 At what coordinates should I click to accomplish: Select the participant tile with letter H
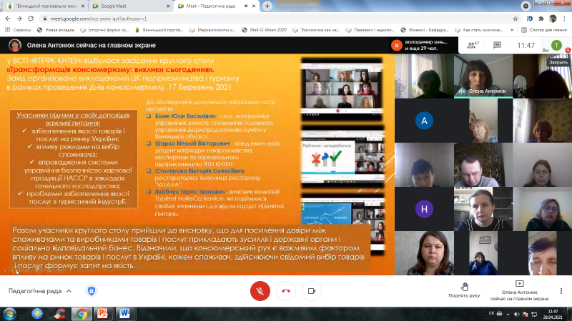(424, 209)
